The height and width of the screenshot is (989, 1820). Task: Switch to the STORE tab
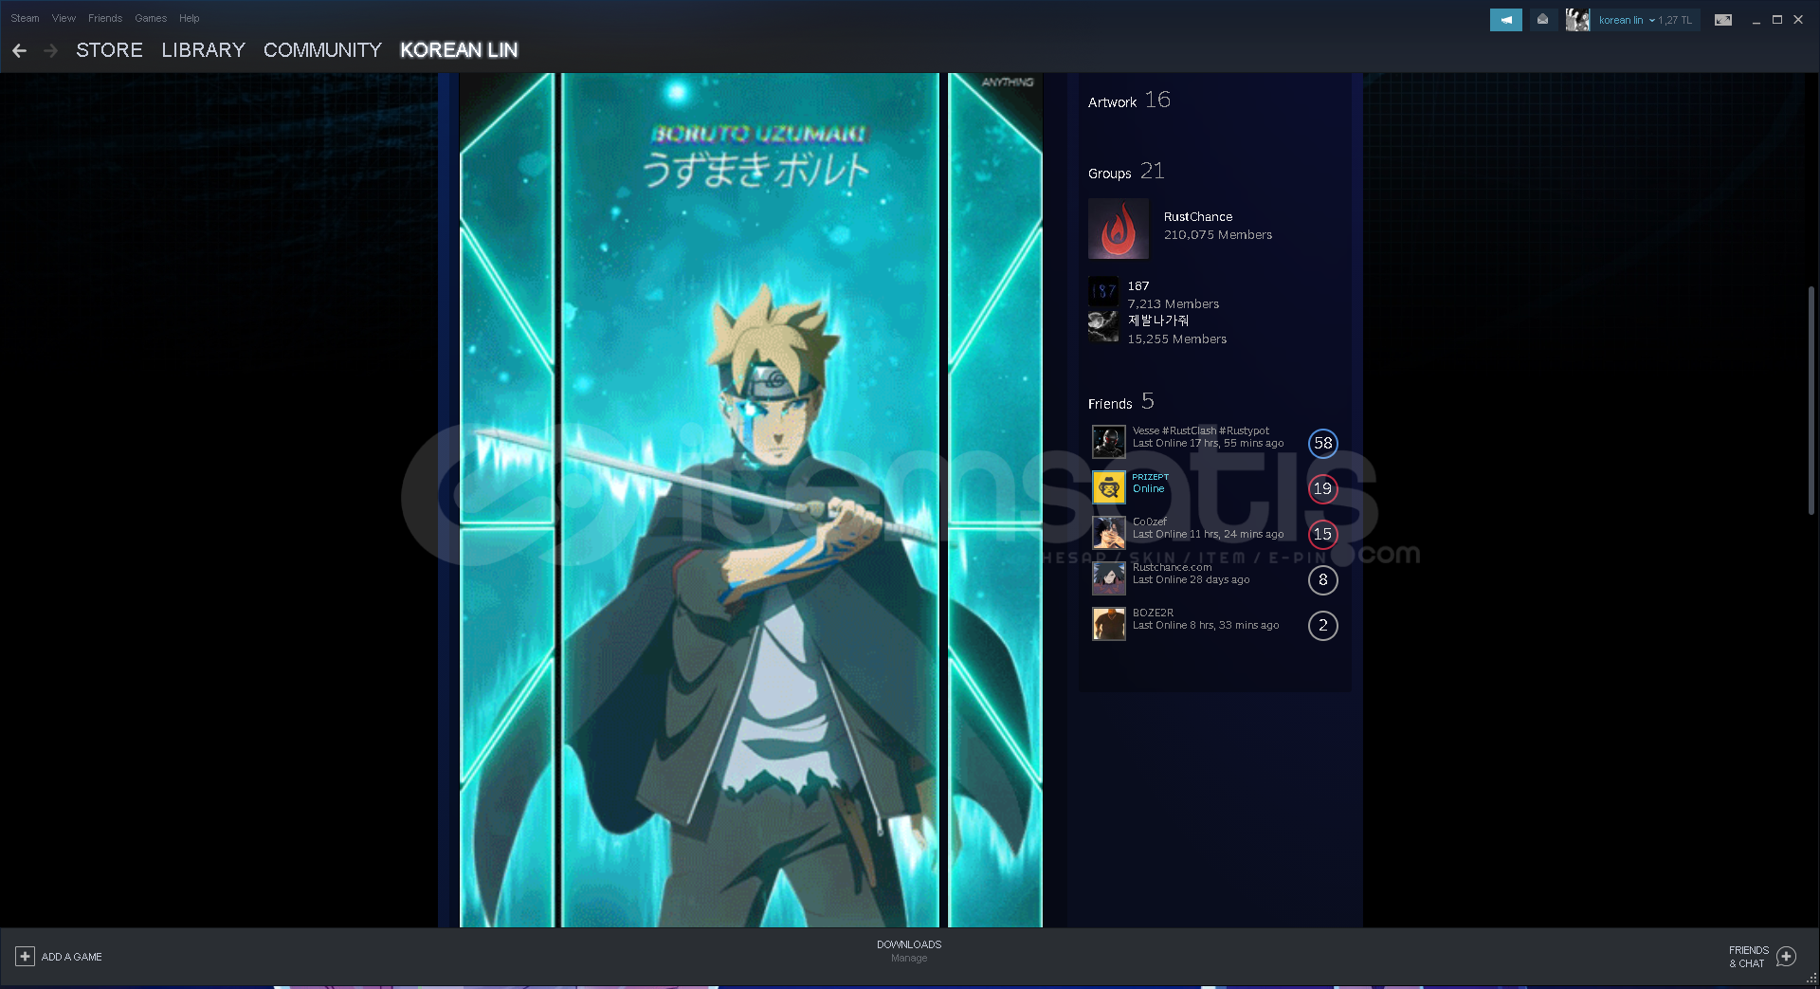click(109, 50)
